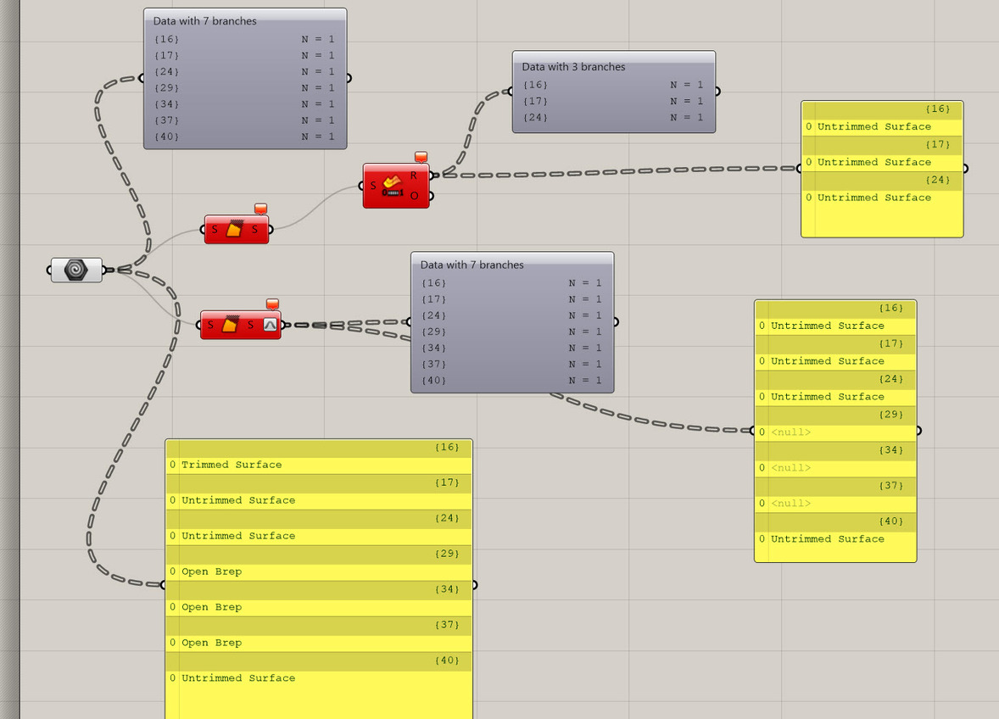Click branch {34} in middle data viewer
Image resolution: width=999 pixels, height=719 pixels.
pyautogui.click(x=512, y=348)
